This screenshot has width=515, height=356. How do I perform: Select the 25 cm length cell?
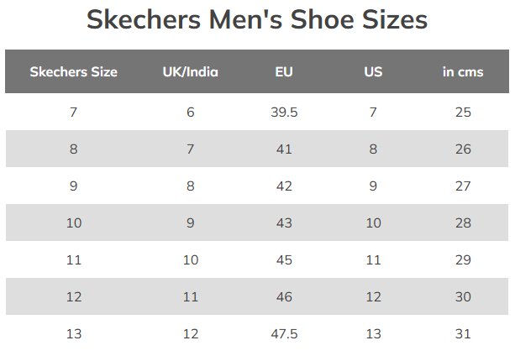(463, 113)
